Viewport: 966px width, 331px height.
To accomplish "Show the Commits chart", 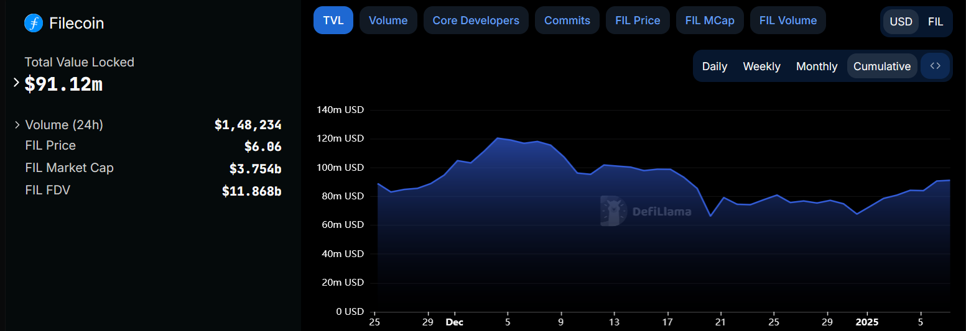I will (567, 20).
